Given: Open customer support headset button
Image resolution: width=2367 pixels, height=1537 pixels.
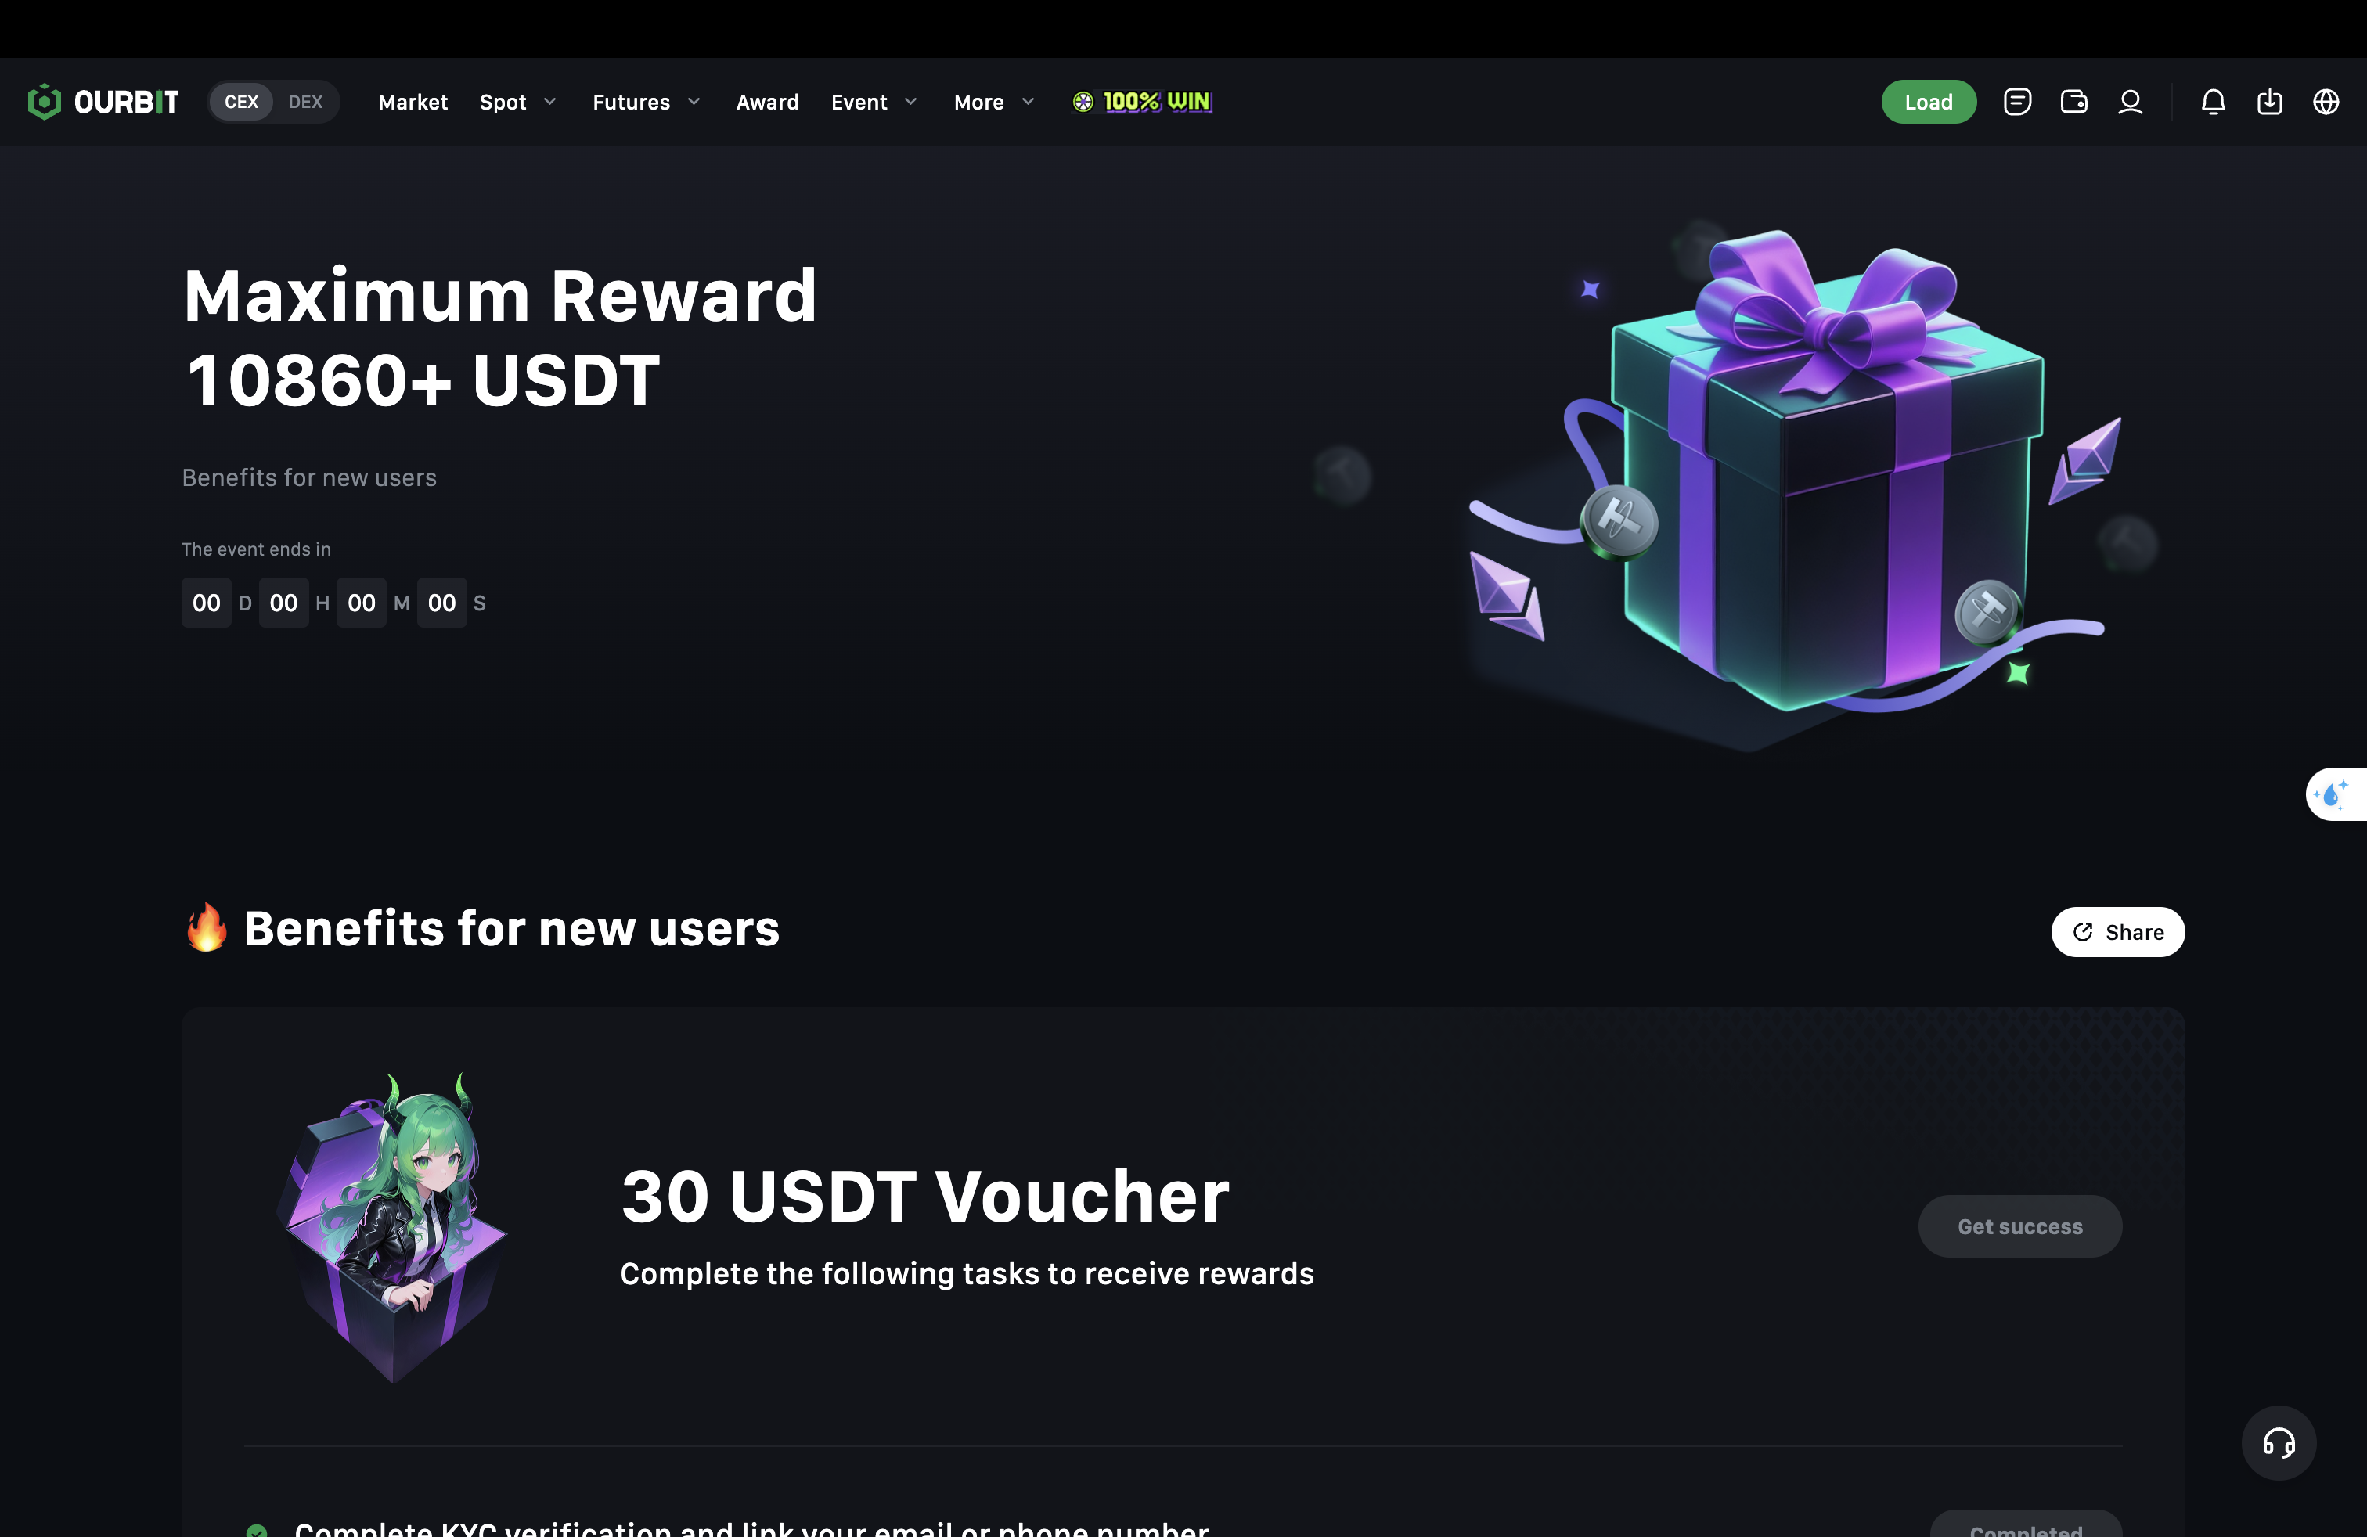Looking at the screenshot, I should 2279,1442.
